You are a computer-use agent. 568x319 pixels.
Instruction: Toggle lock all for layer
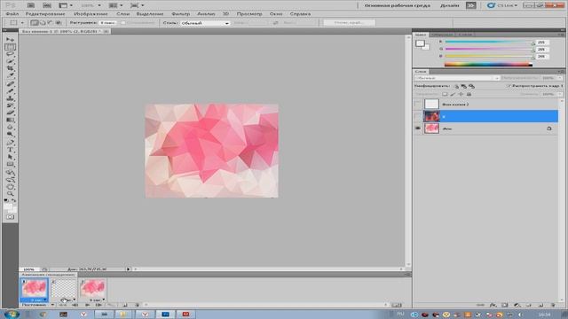469,95
